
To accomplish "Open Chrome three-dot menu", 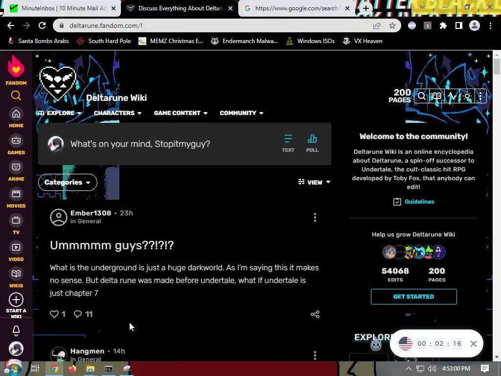I will point(490,25).
